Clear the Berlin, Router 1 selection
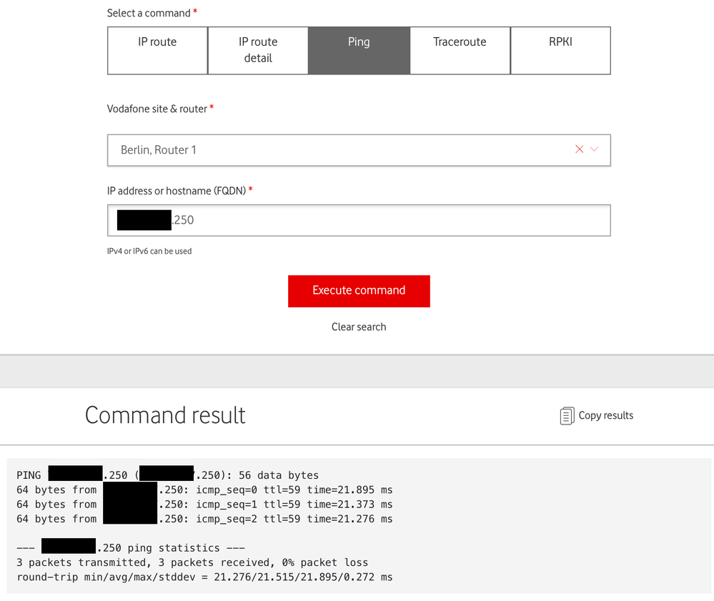This screenshot has width=714, height=601. 579,149
